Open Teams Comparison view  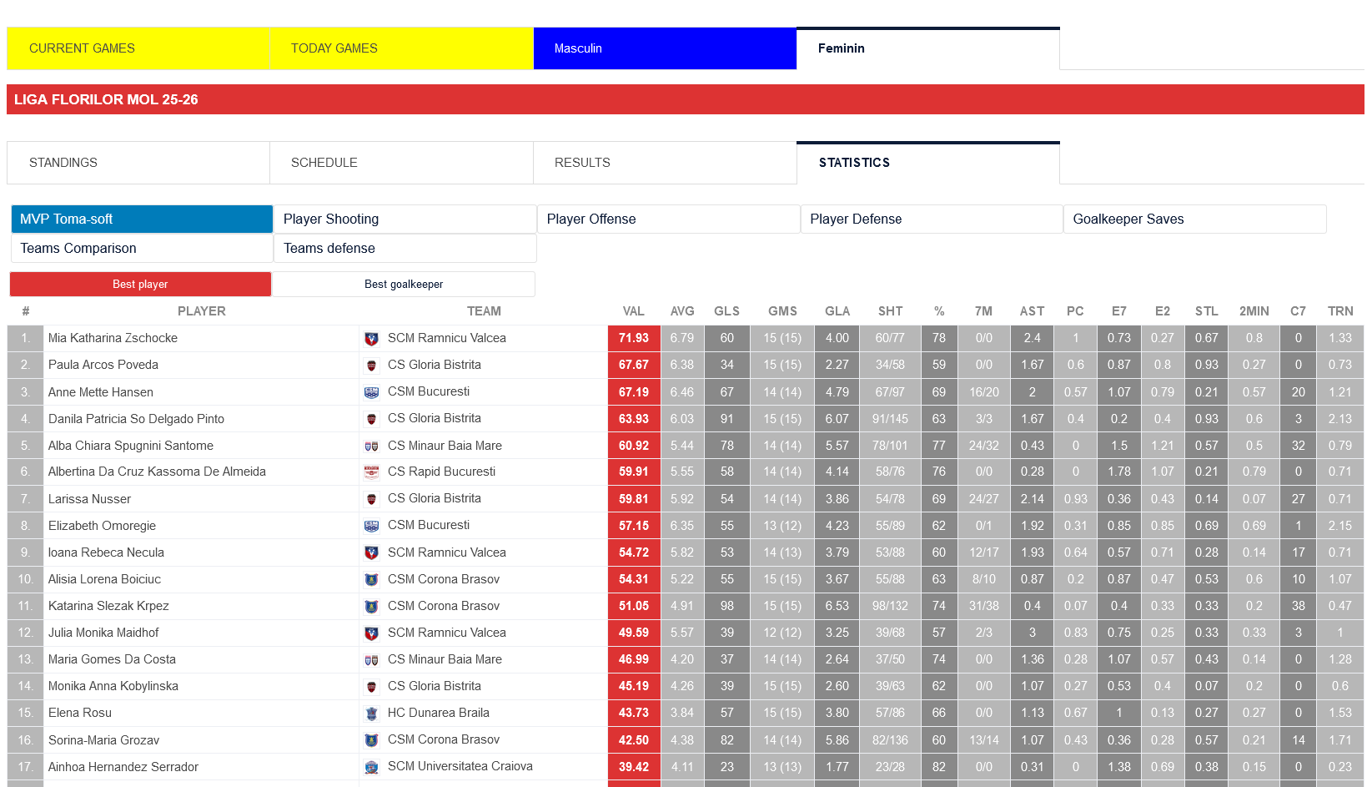(x=141, y=249)
